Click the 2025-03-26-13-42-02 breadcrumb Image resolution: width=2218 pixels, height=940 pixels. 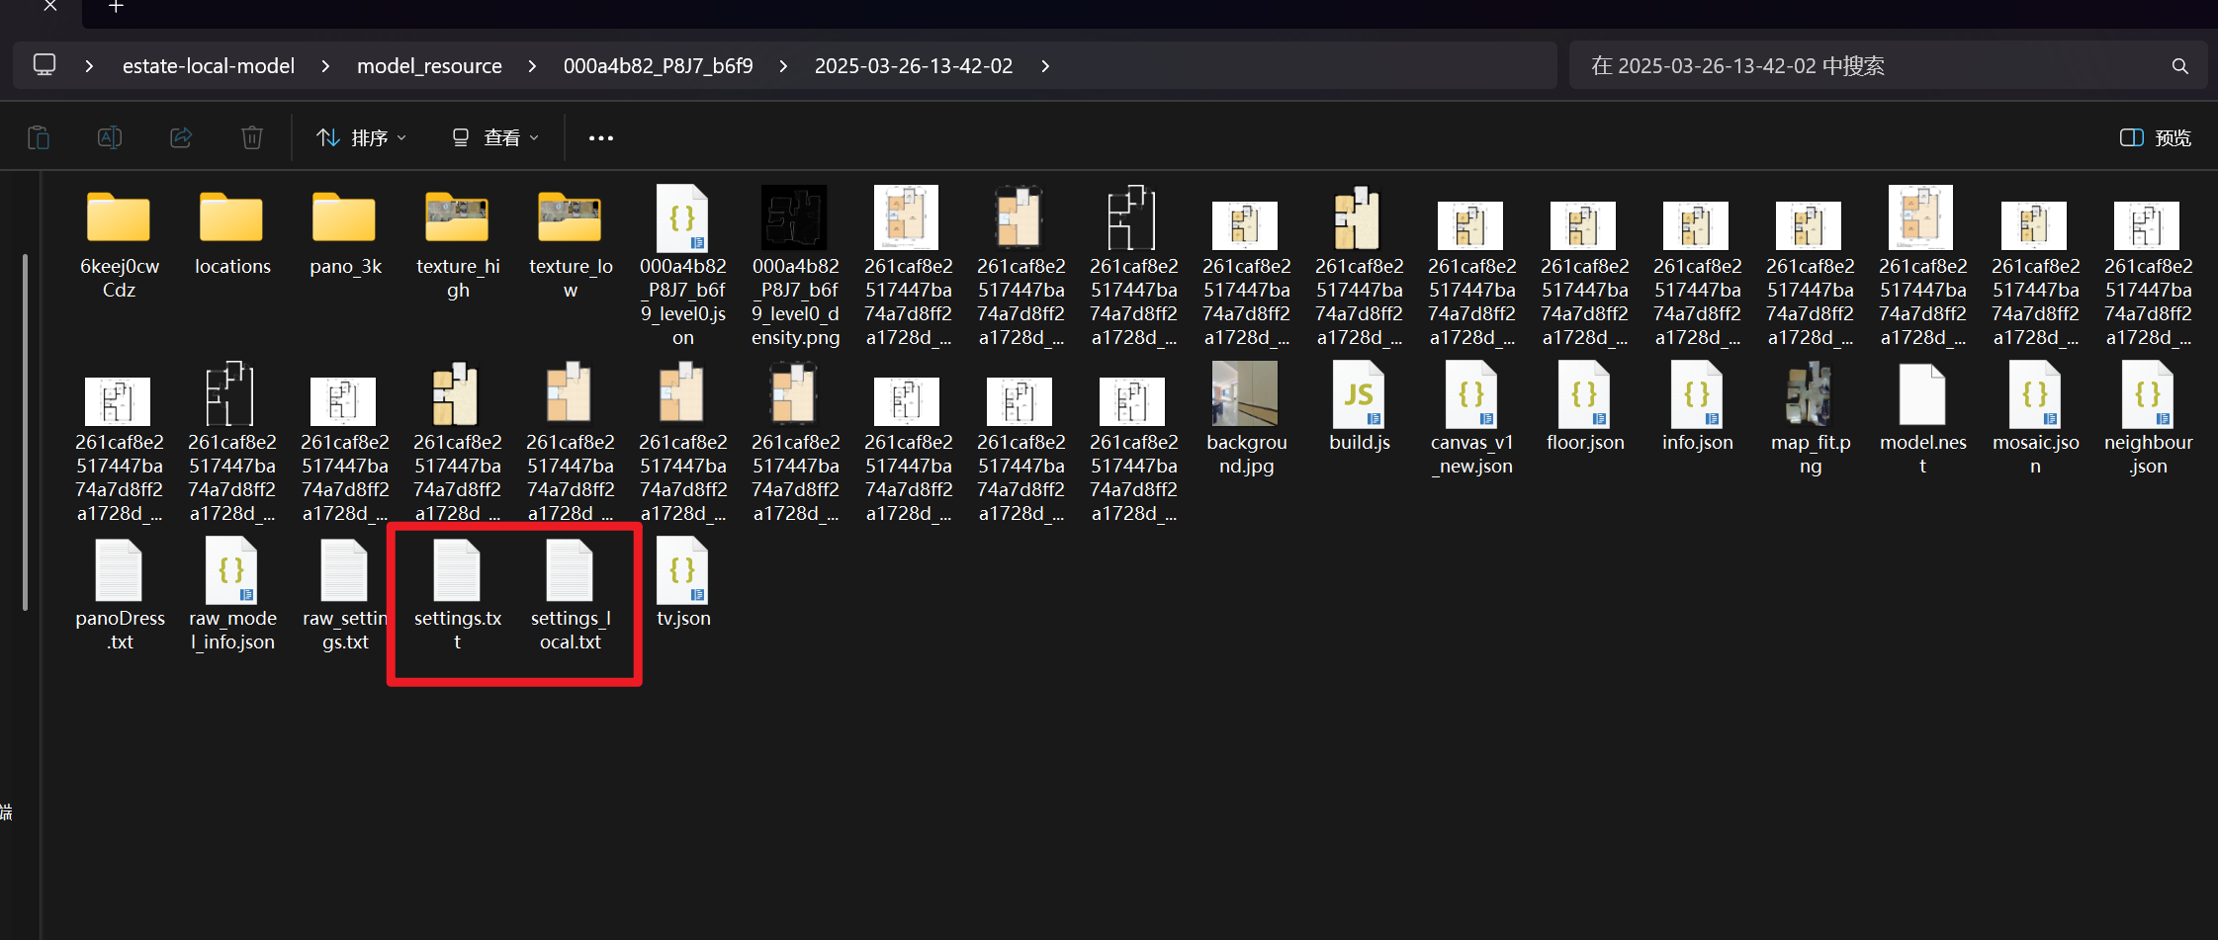[x=914, y=66]
